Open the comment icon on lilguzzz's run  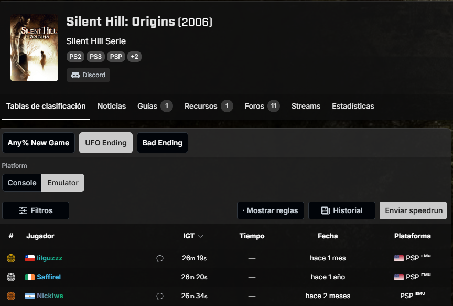point(160,258)
